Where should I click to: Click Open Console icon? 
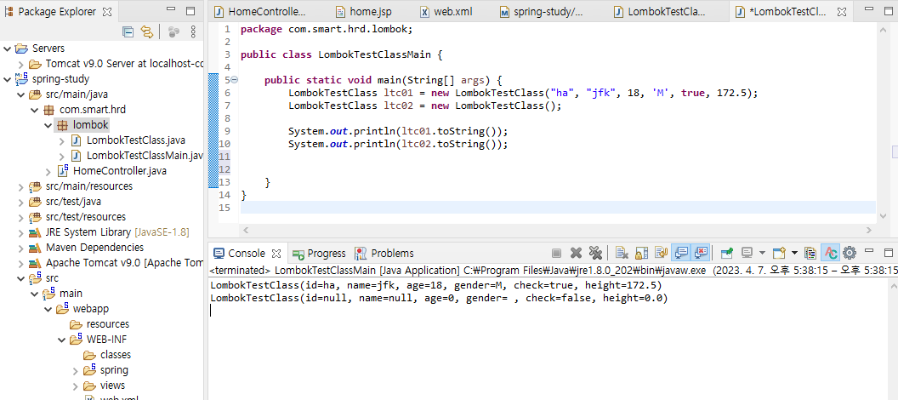pos(779,253)
